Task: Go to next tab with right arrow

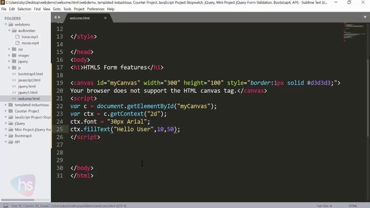Action: 59,17
